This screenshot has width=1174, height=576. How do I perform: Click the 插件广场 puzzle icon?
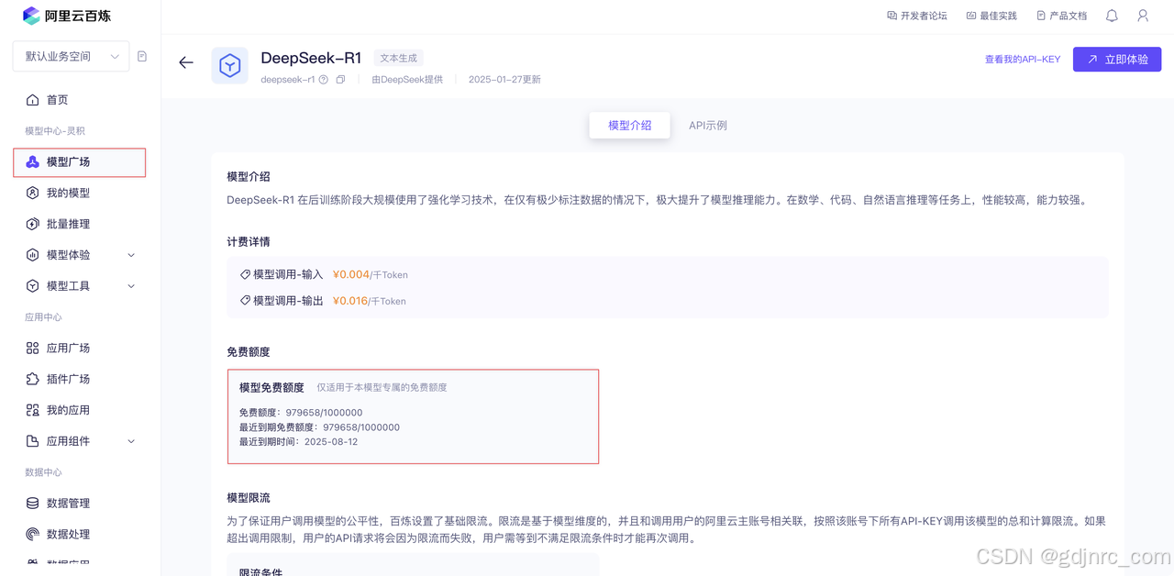point(32,379)
